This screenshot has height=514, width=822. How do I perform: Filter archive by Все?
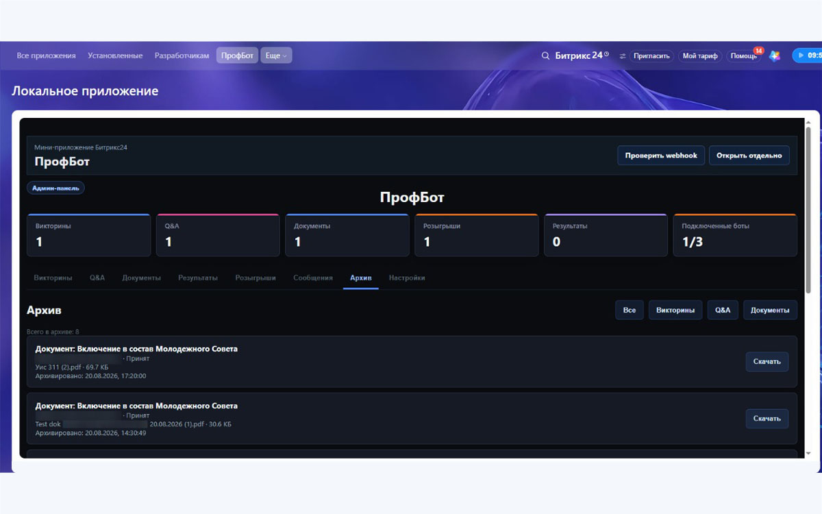[x=630, y=310]
